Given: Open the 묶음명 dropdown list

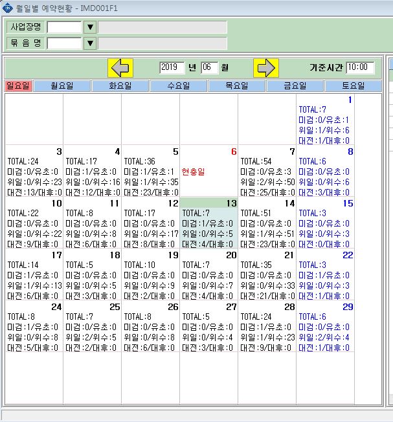Looking at the screenshot, I should click(90, 43).
